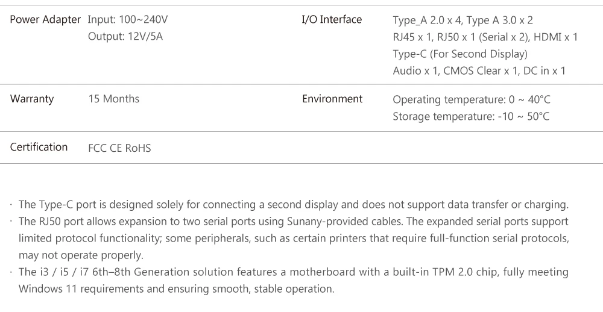Select the Input: 100~240V text
This screenshot has height=312, width=603.
[128, 20]
